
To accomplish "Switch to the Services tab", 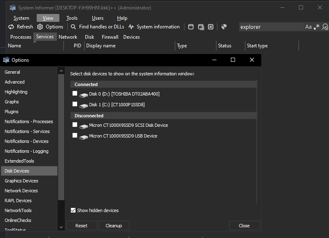I will tap(45, 37).
